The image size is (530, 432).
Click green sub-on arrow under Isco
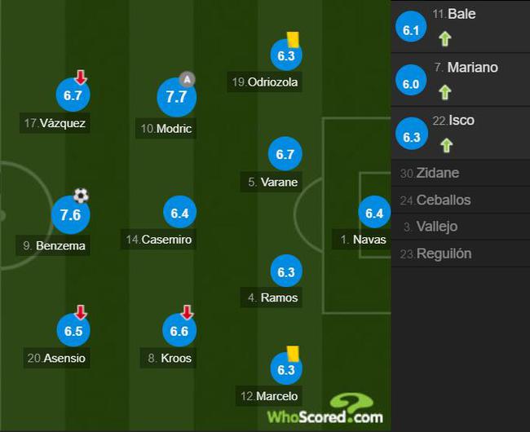pos(446,145)
